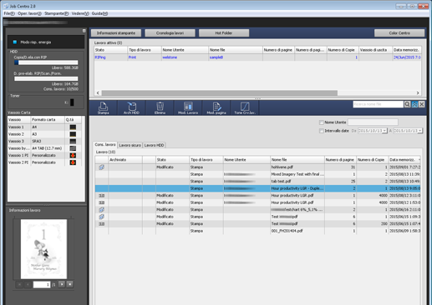
Task: Switch to the Cons. lavoro tab
Action: point(105,145)
